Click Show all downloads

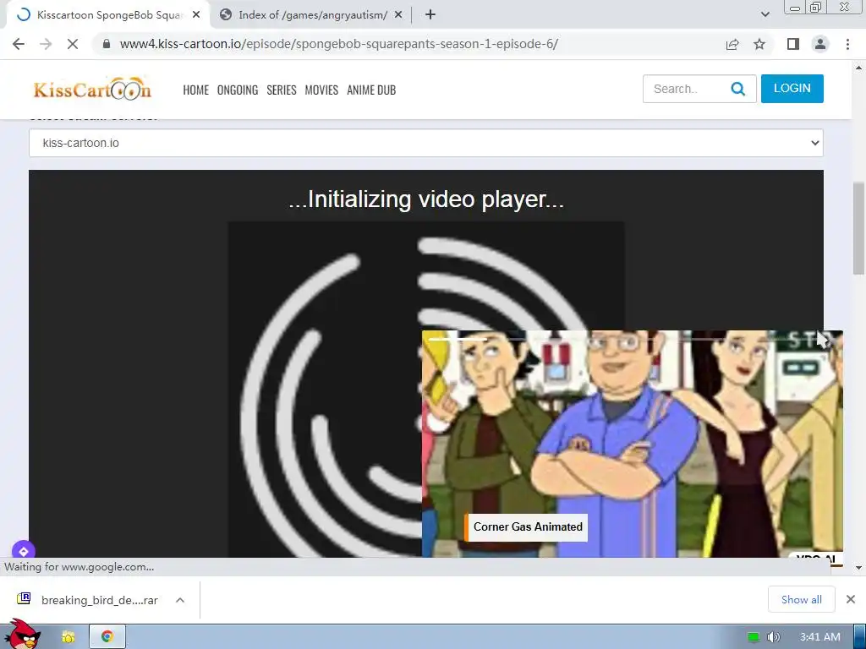(802, 599)
